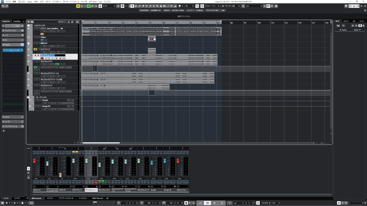Switch to the MIDI Remote tab

[97, 198]
